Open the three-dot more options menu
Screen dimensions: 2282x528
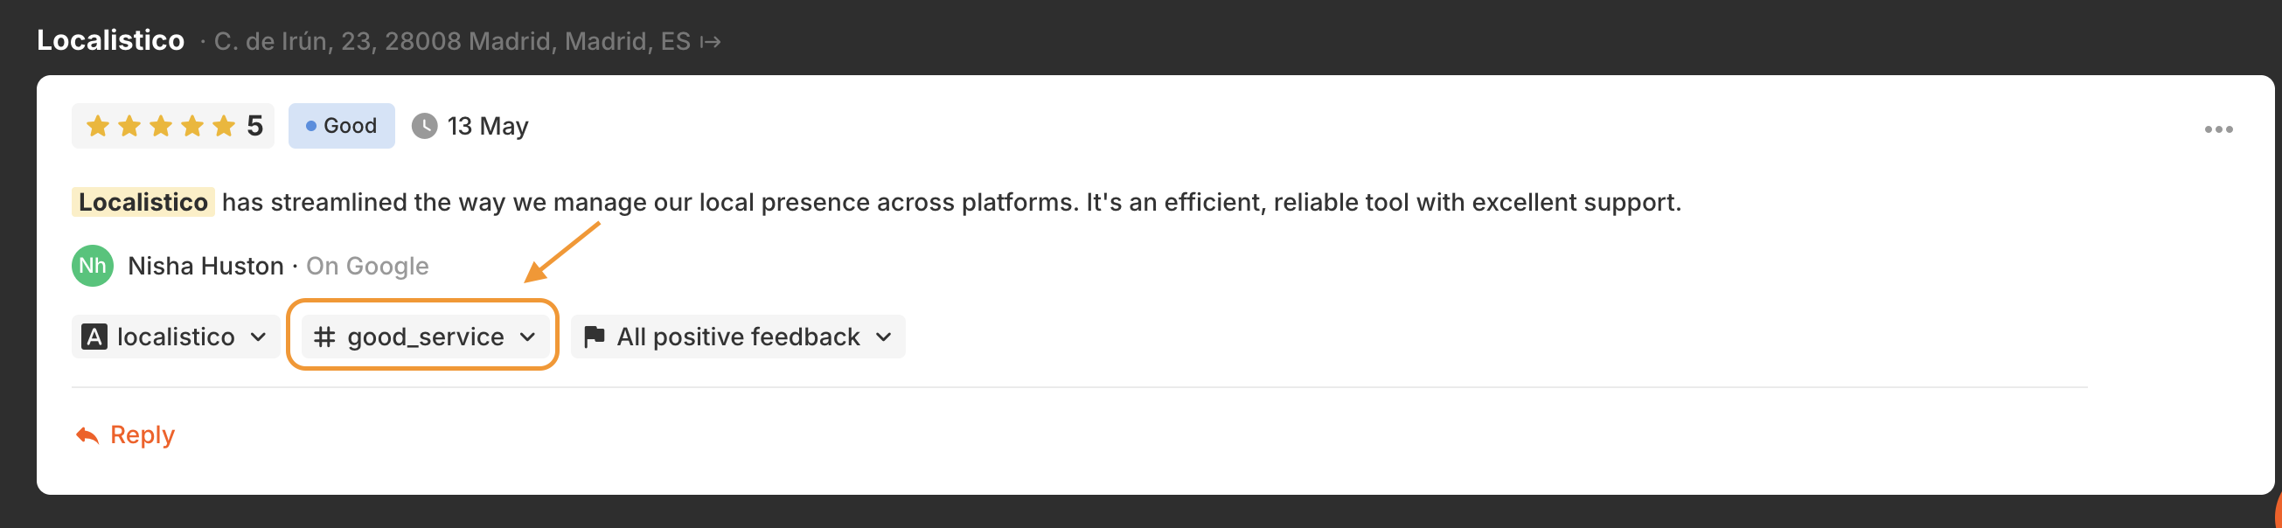[x=2218, y=129]
